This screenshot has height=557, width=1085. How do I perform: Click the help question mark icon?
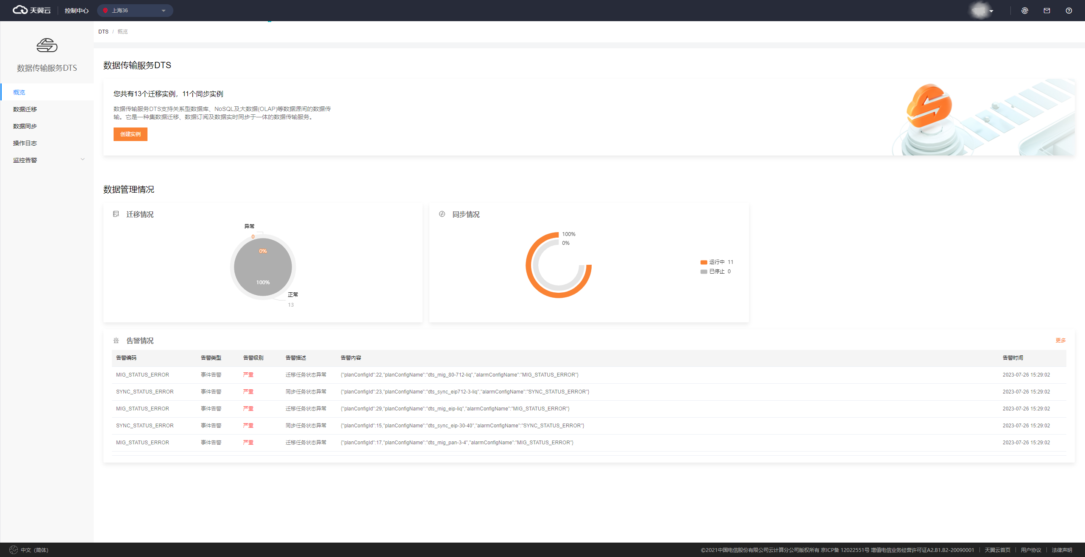pyautogui.click(x=1068, y=11)
